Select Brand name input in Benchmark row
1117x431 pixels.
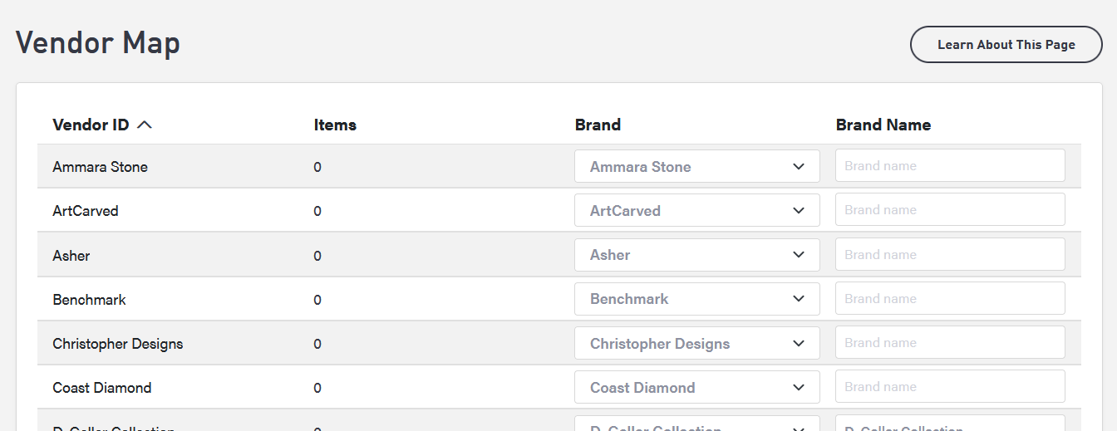(x=949, y=299)
